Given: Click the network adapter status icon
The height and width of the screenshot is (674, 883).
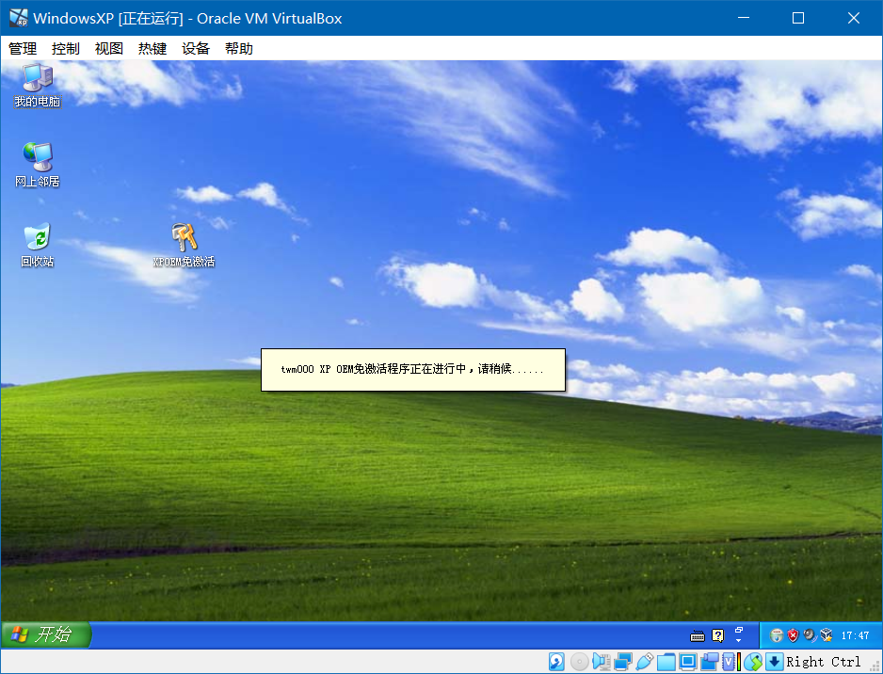Looking at the screenshot, I should 623,662.
